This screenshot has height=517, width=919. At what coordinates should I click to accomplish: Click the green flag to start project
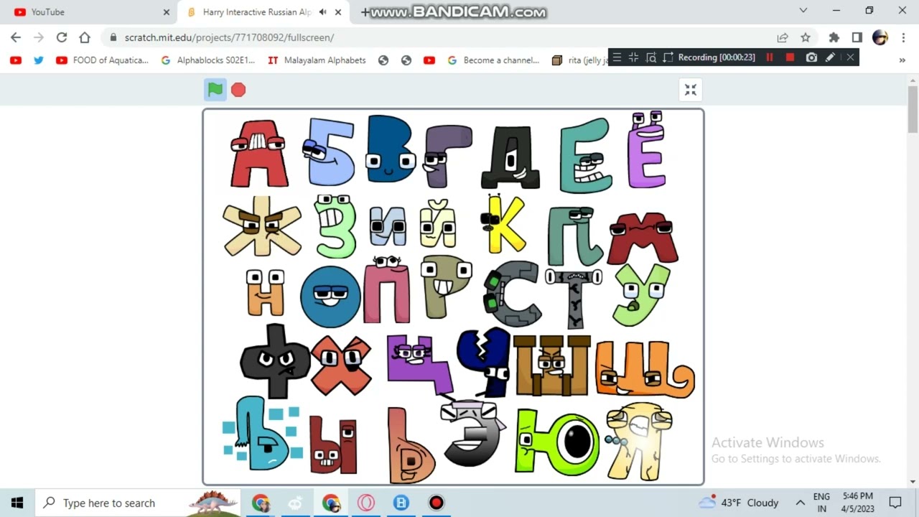tap(215, 90)
